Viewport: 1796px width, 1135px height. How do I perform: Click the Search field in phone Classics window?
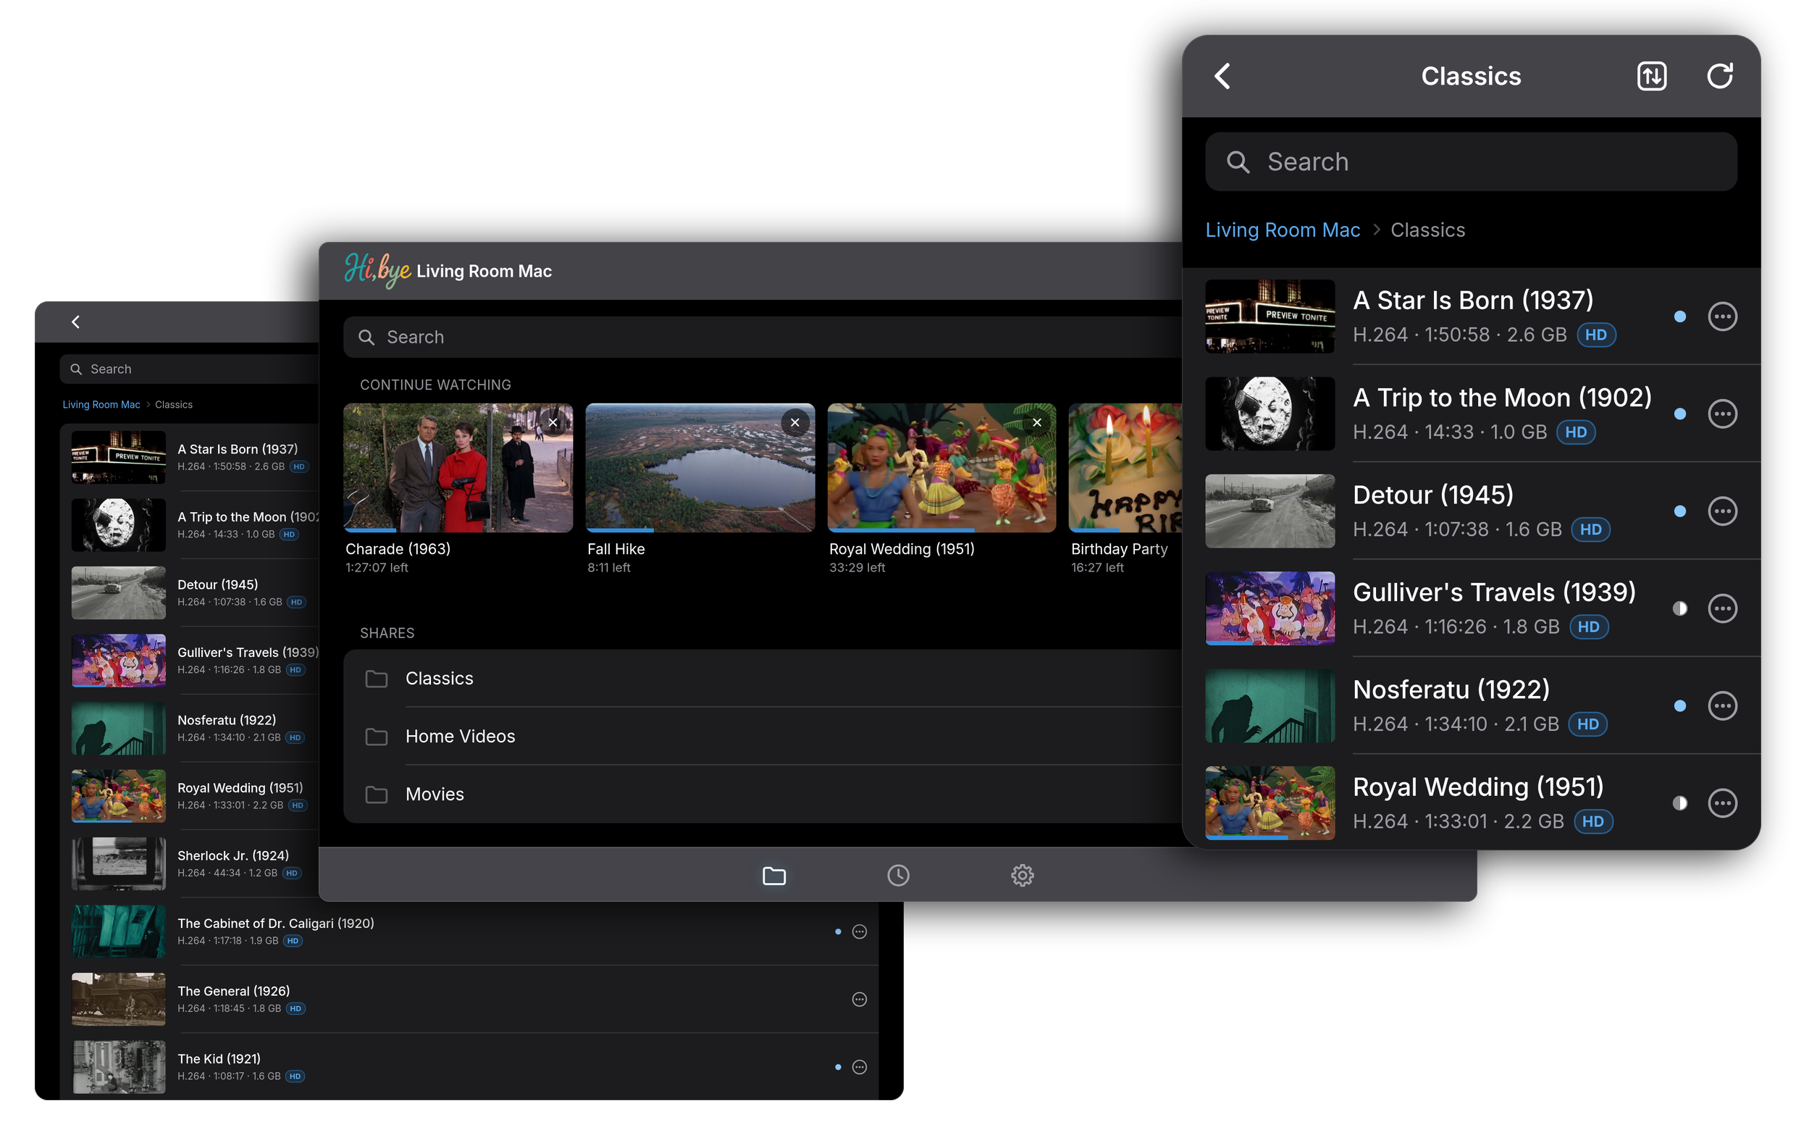coord(1470,162)
